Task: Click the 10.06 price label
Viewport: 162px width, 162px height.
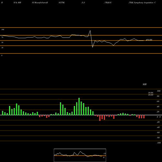Action: (x=151, y=93)
